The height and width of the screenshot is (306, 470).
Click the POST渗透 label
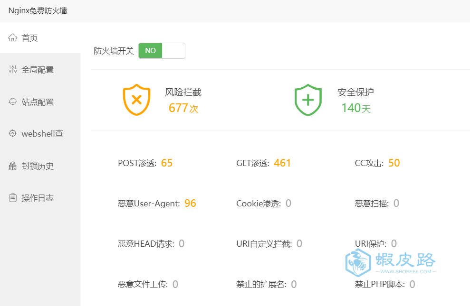(137, 163)
